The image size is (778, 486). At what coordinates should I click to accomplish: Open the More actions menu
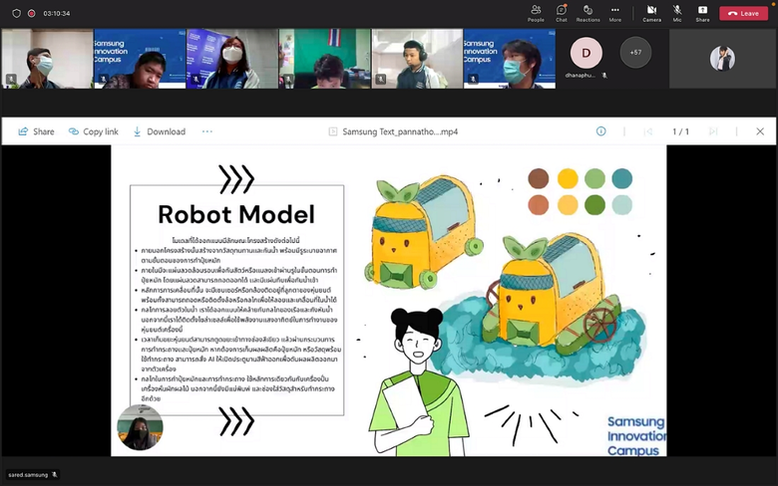click(614, 12)
